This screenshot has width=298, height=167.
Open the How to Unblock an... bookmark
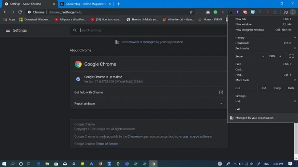tap(142, 19)
